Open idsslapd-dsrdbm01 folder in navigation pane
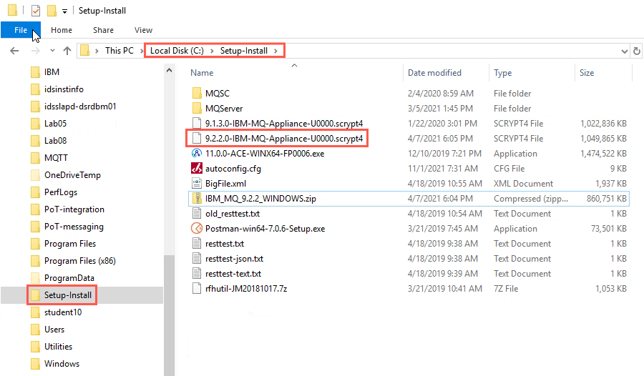The height and width of the screenshot is (376, 644). pos(74,107)
